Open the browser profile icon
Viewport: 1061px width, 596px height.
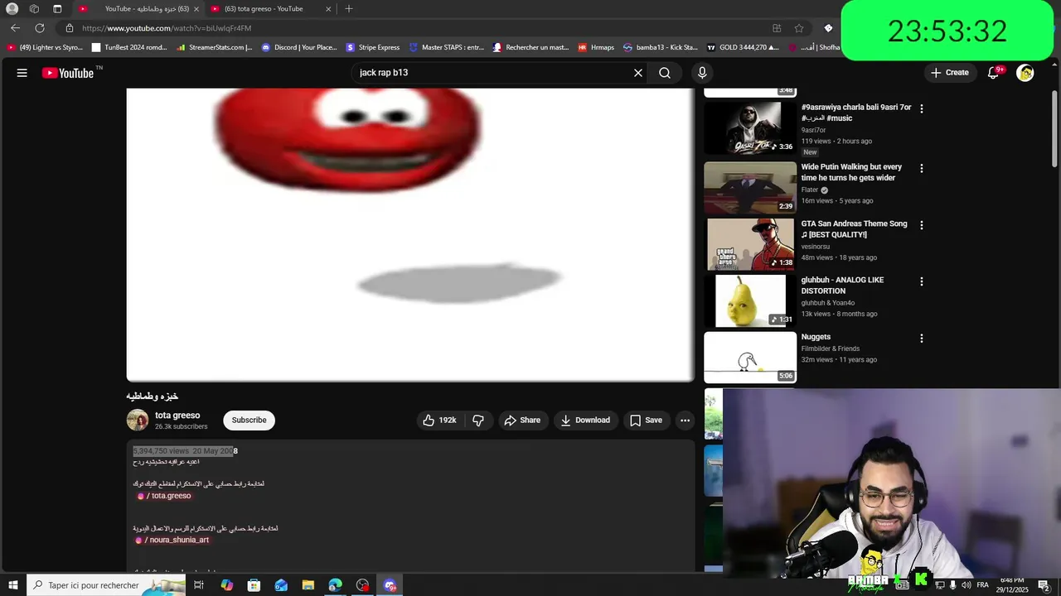(12, 9)
